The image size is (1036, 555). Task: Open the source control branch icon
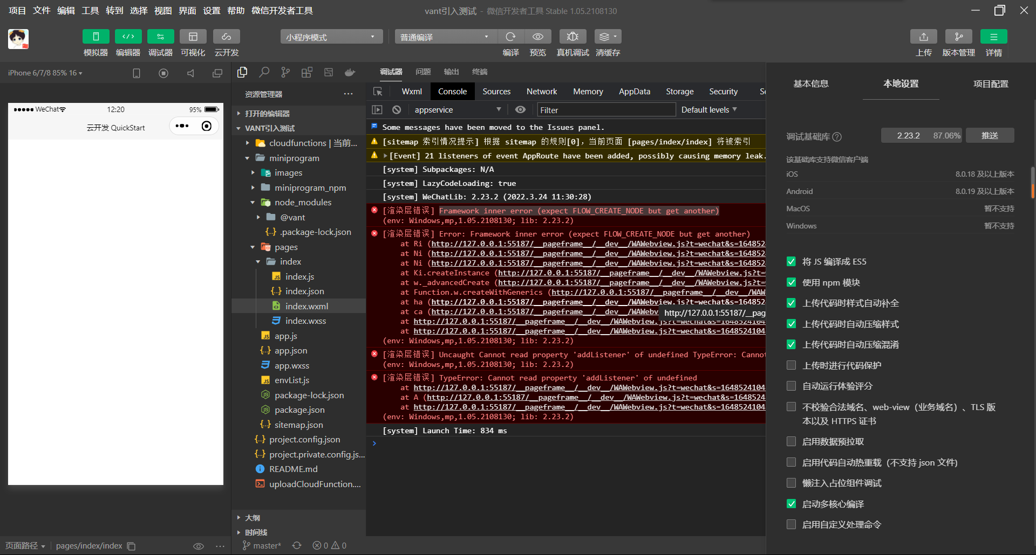(x=285, y=72)
